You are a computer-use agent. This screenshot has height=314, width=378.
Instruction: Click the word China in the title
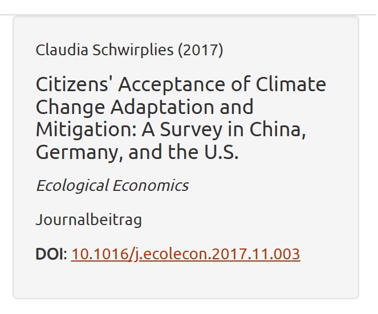(x=278, y=130)
